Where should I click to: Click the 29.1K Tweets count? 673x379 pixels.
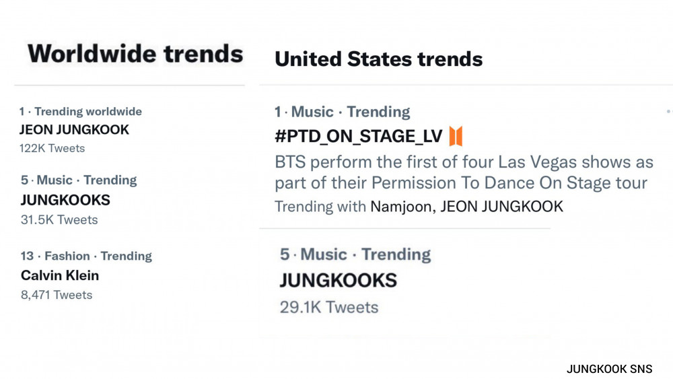pyautogui.click(x=329, y=308)
